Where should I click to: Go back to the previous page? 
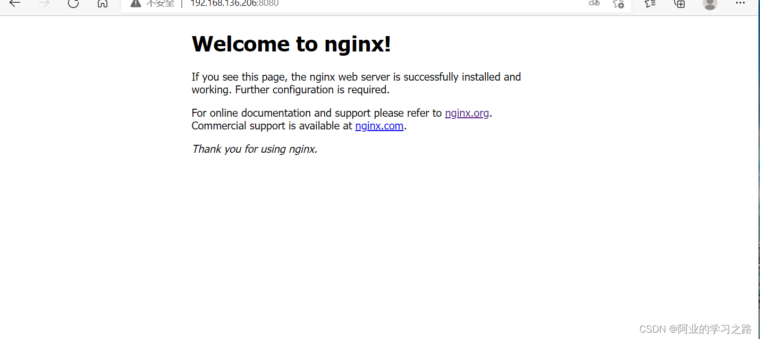pyautogui.click(x=15, y=3)
